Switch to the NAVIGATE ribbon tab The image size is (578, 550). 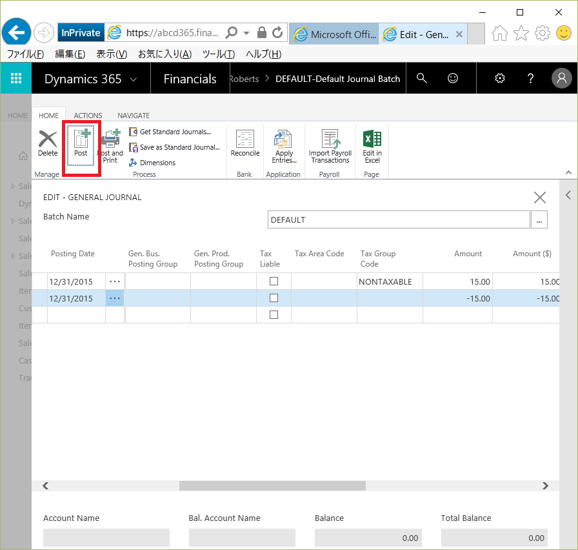134,116
